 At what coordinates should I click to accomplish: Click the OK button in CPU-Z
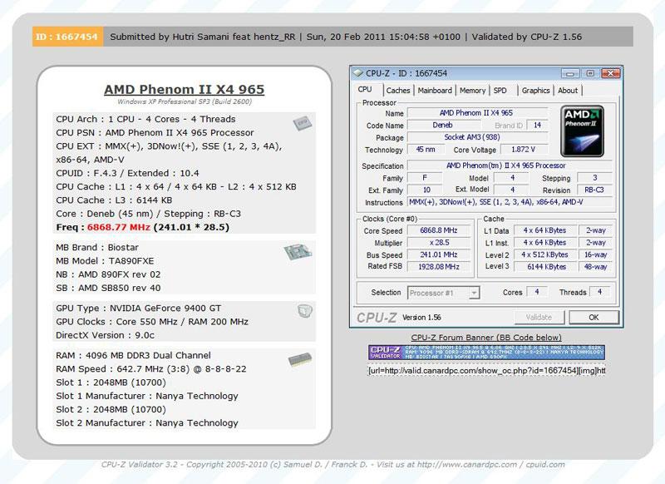594,318
